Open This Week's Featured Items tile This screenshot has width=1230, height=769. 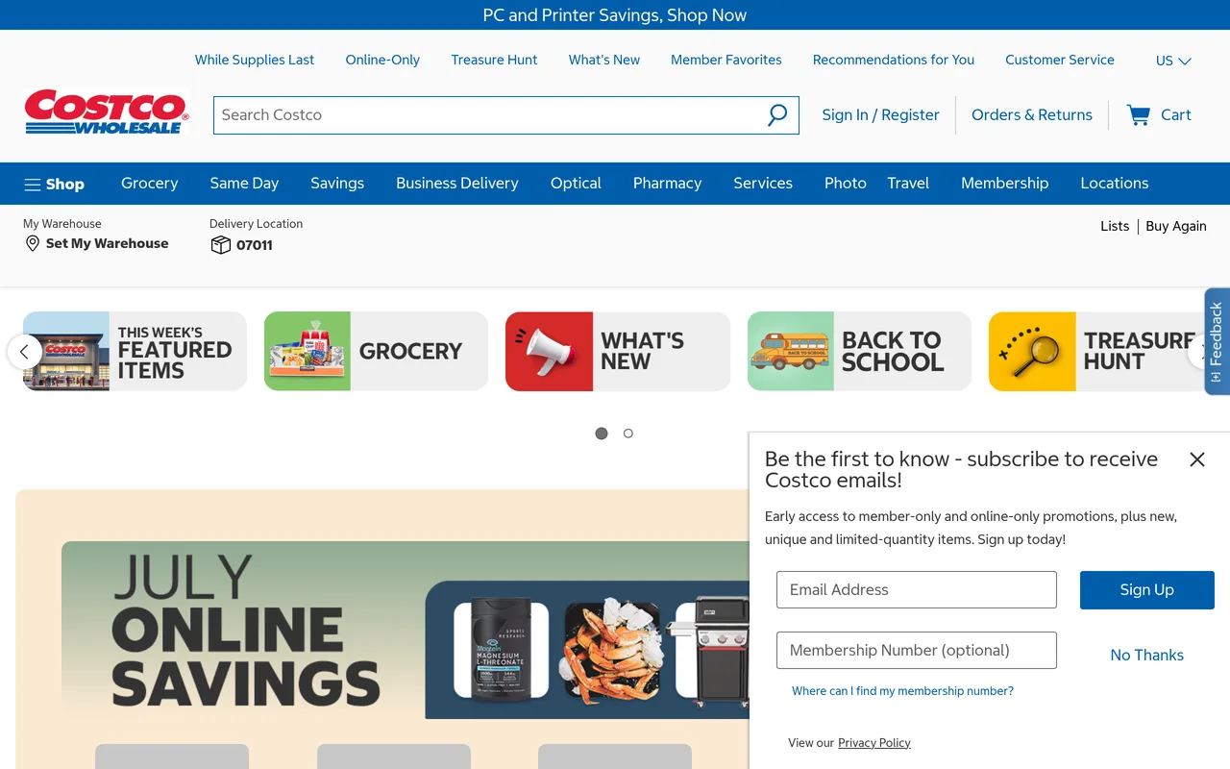tap(135, 351)
